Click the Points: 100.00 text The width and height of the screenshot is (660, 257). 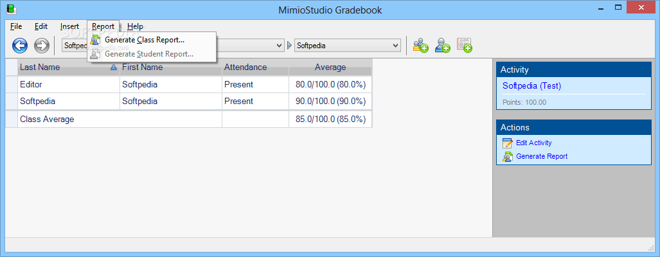[x=524, y=102]
